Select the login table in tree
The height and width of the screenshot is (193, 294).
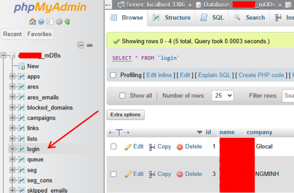[x=33, y=149]
